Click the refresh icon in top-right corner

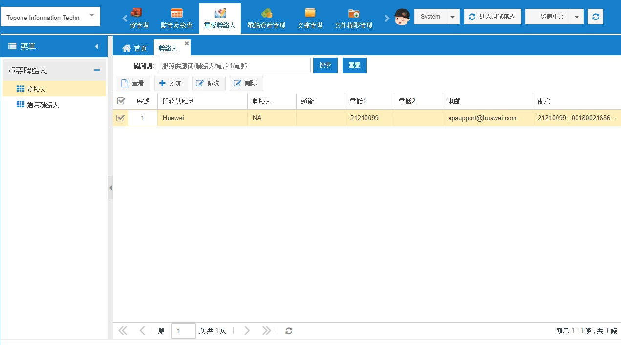click(x=595, y=17)
